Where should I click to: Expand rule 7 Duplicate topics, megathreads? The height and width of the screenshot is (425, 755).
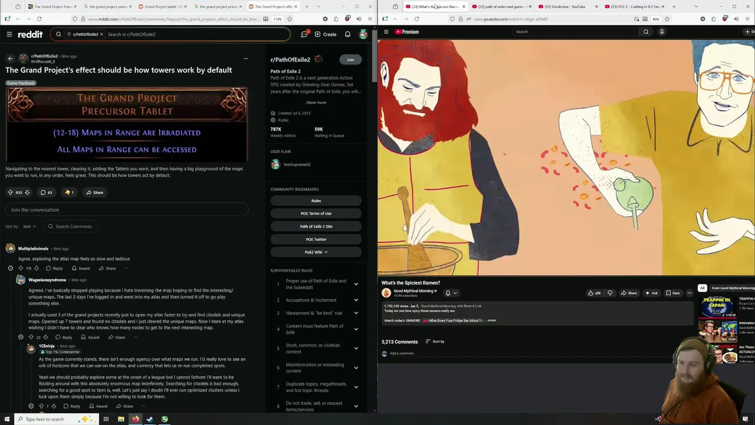coord(356,387)
